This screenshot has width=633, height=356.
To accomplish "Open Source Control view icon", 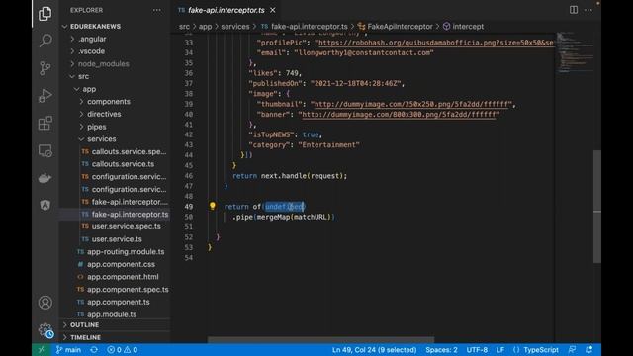I will (45, 68).
